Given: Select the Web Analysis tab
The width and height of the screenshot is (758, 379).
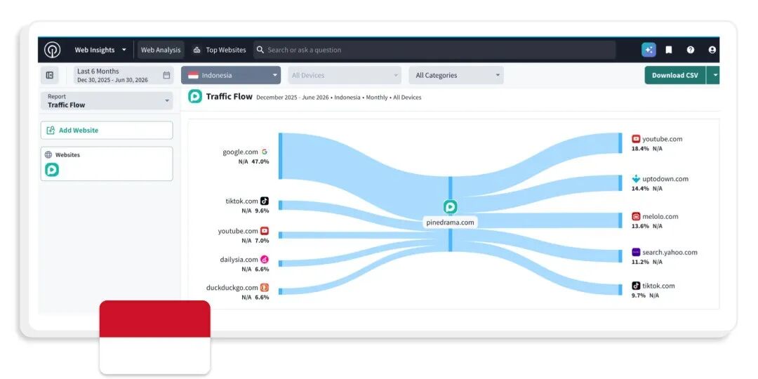Looking at the screenshot, I should [161, 50].
